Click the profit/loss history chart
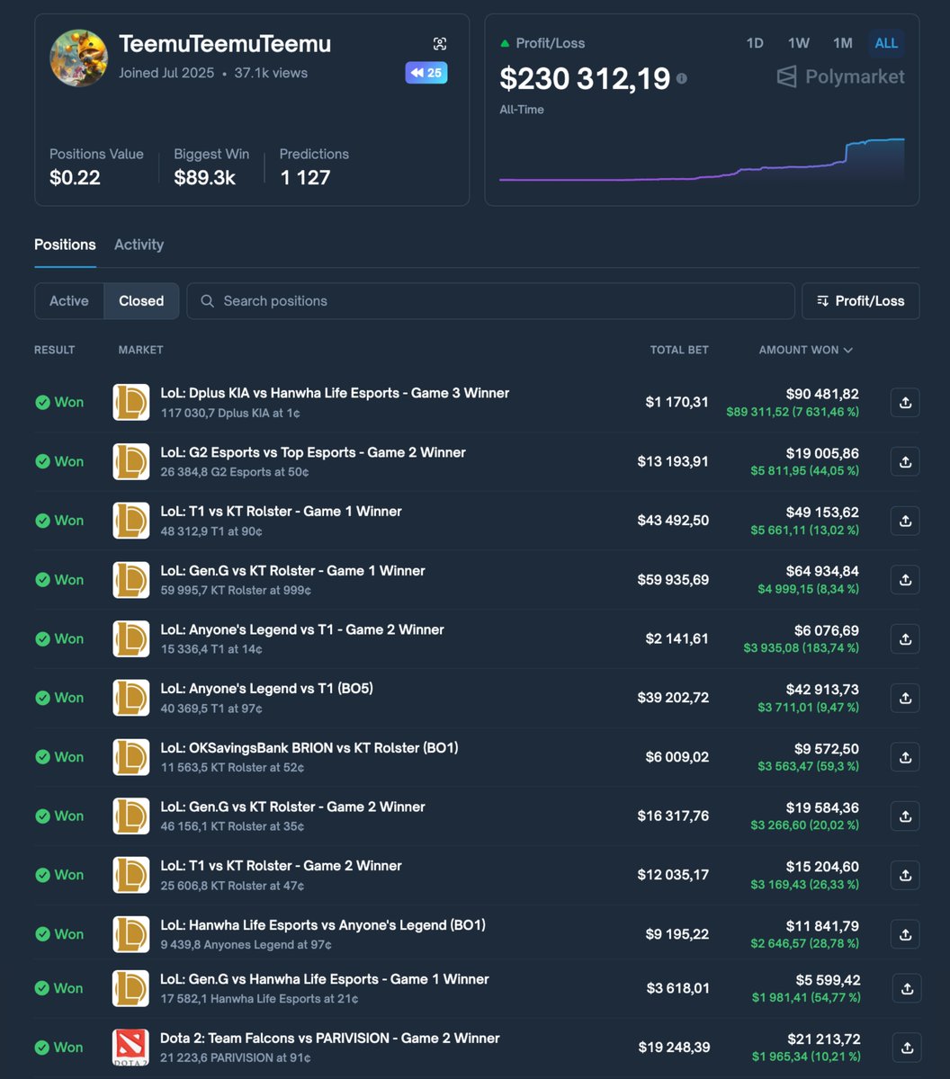The image size is (950, 1079). click(x=702, y=162)
